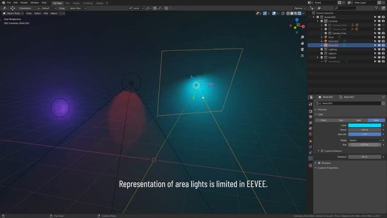Open the Local transform orientation dropdown

click(136, 8)
